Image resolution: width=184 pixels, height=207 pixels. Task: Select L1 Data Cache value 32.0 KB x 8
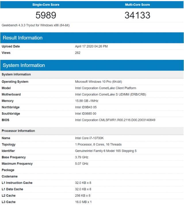83,189
